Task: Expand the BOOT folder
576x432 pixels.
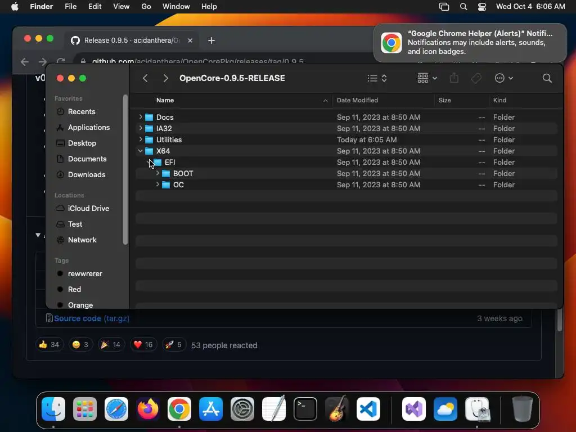Action: 157,173
